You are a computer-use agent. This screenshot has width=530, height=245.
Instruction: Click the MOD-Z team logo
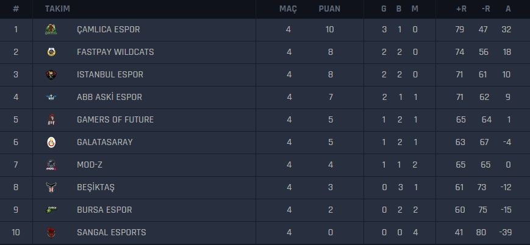coord(52,165)
